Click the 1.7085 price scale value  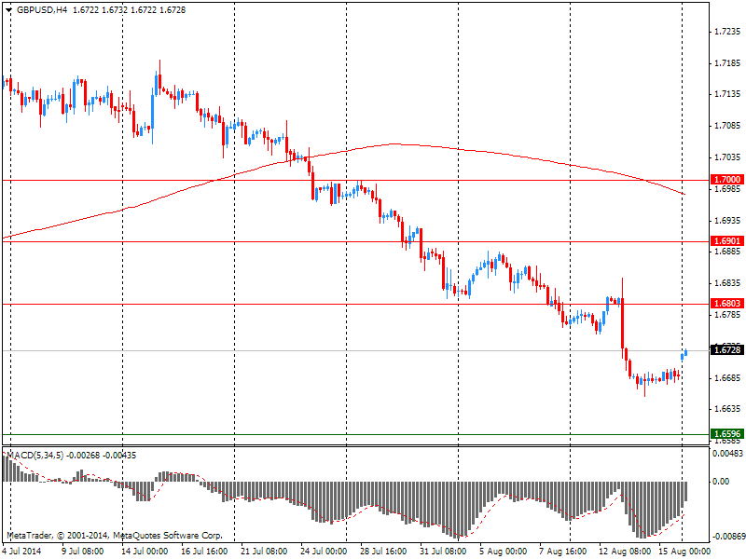(x=728, y=126)
